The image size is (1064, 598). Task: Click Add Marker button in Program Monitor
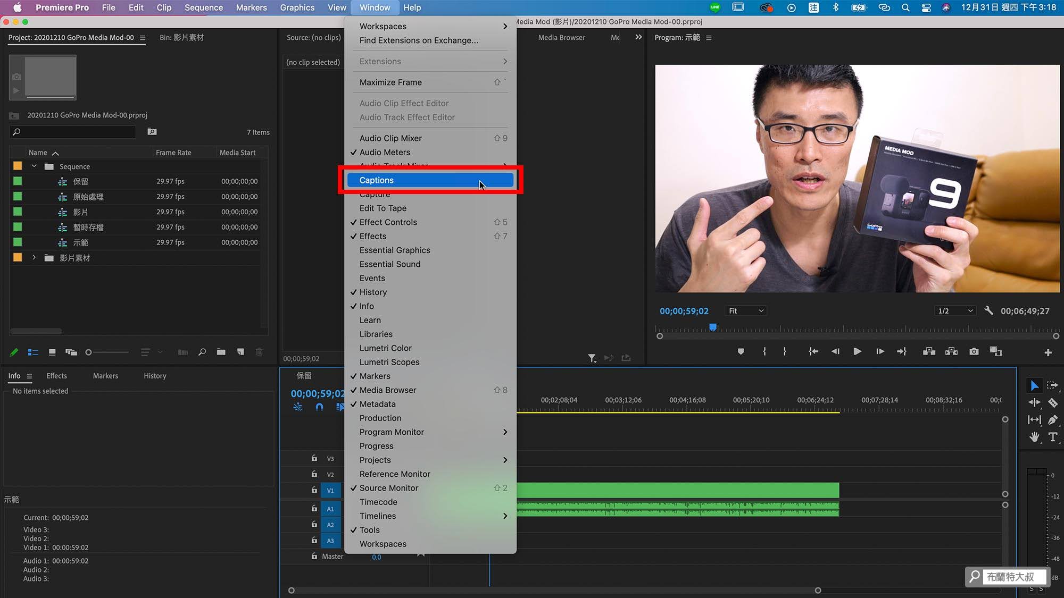click(x=741, y=352)
